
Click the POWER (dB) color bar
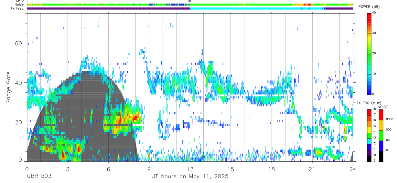pyautogui.click(x=369, y=54)
